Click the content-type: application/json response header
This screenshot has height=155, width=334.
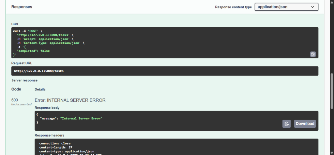coord(67,151)
